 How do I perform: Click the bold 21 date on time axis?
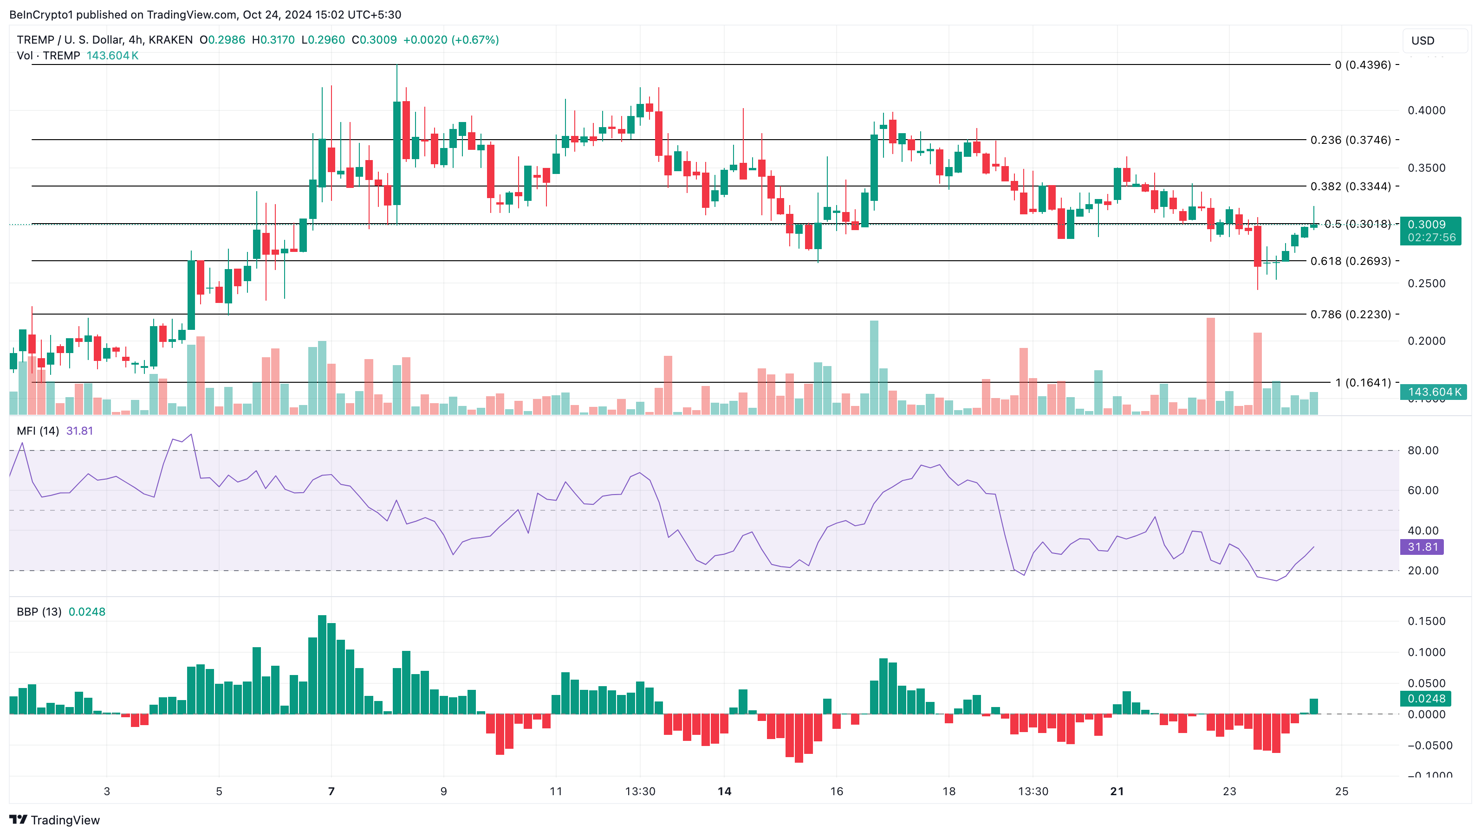click(x=1117, y=791)
